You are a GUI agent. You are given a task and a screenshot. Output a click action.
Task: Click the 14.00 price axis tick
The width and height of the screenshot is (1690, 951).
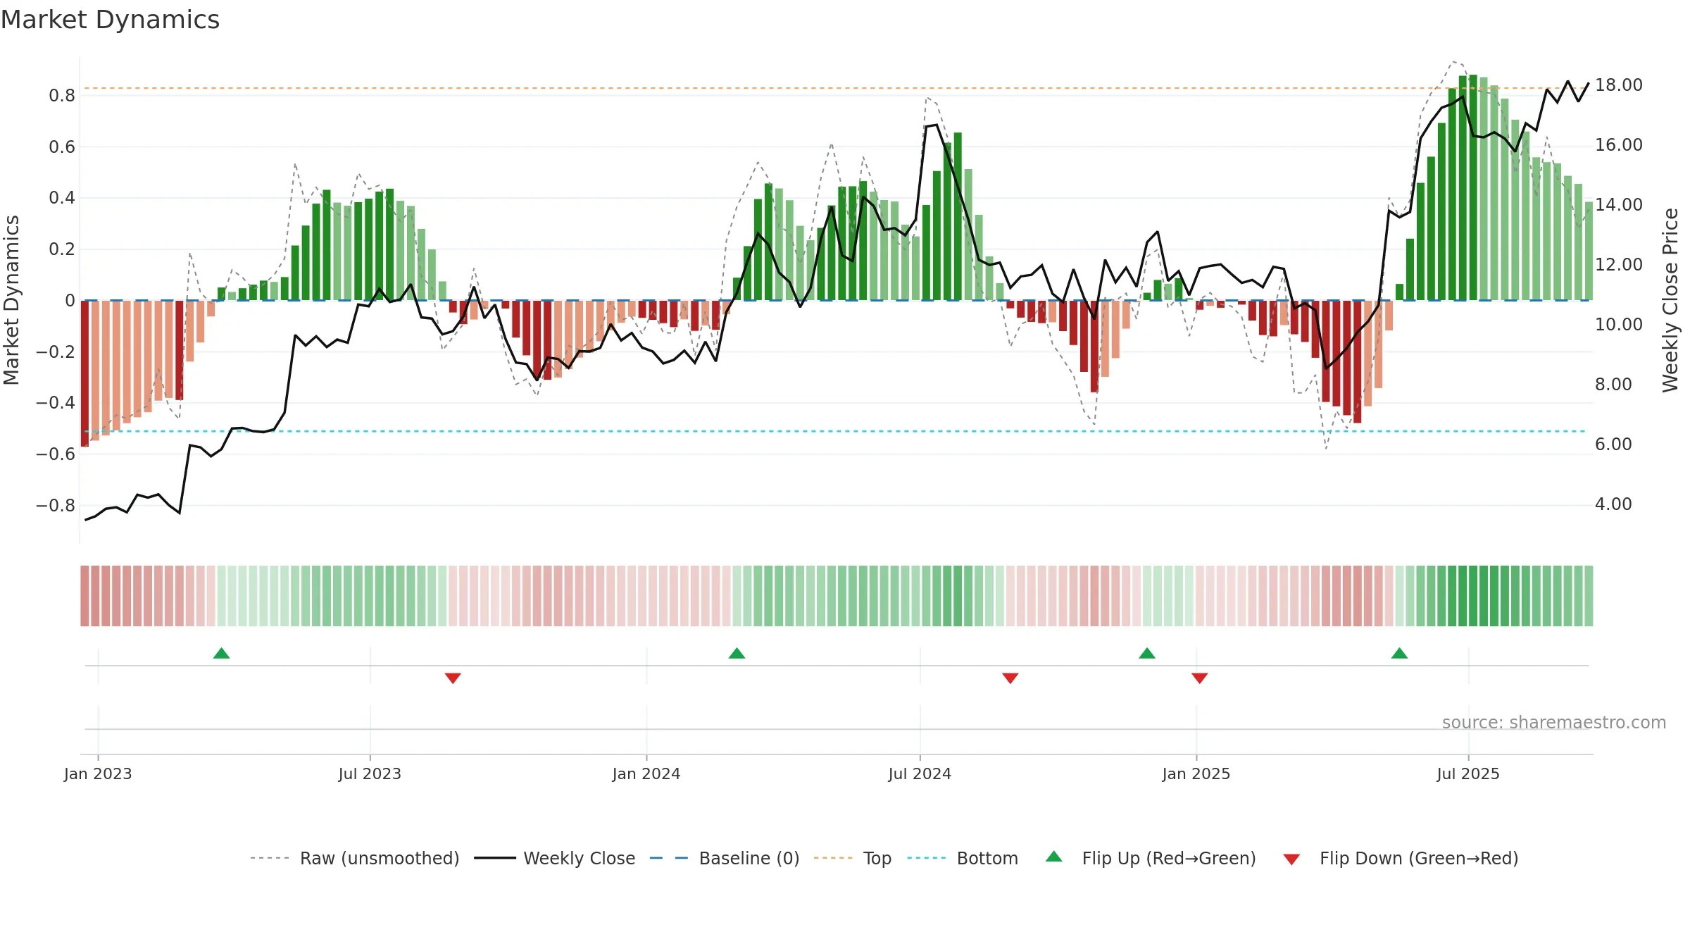(x=1619, y=205)
